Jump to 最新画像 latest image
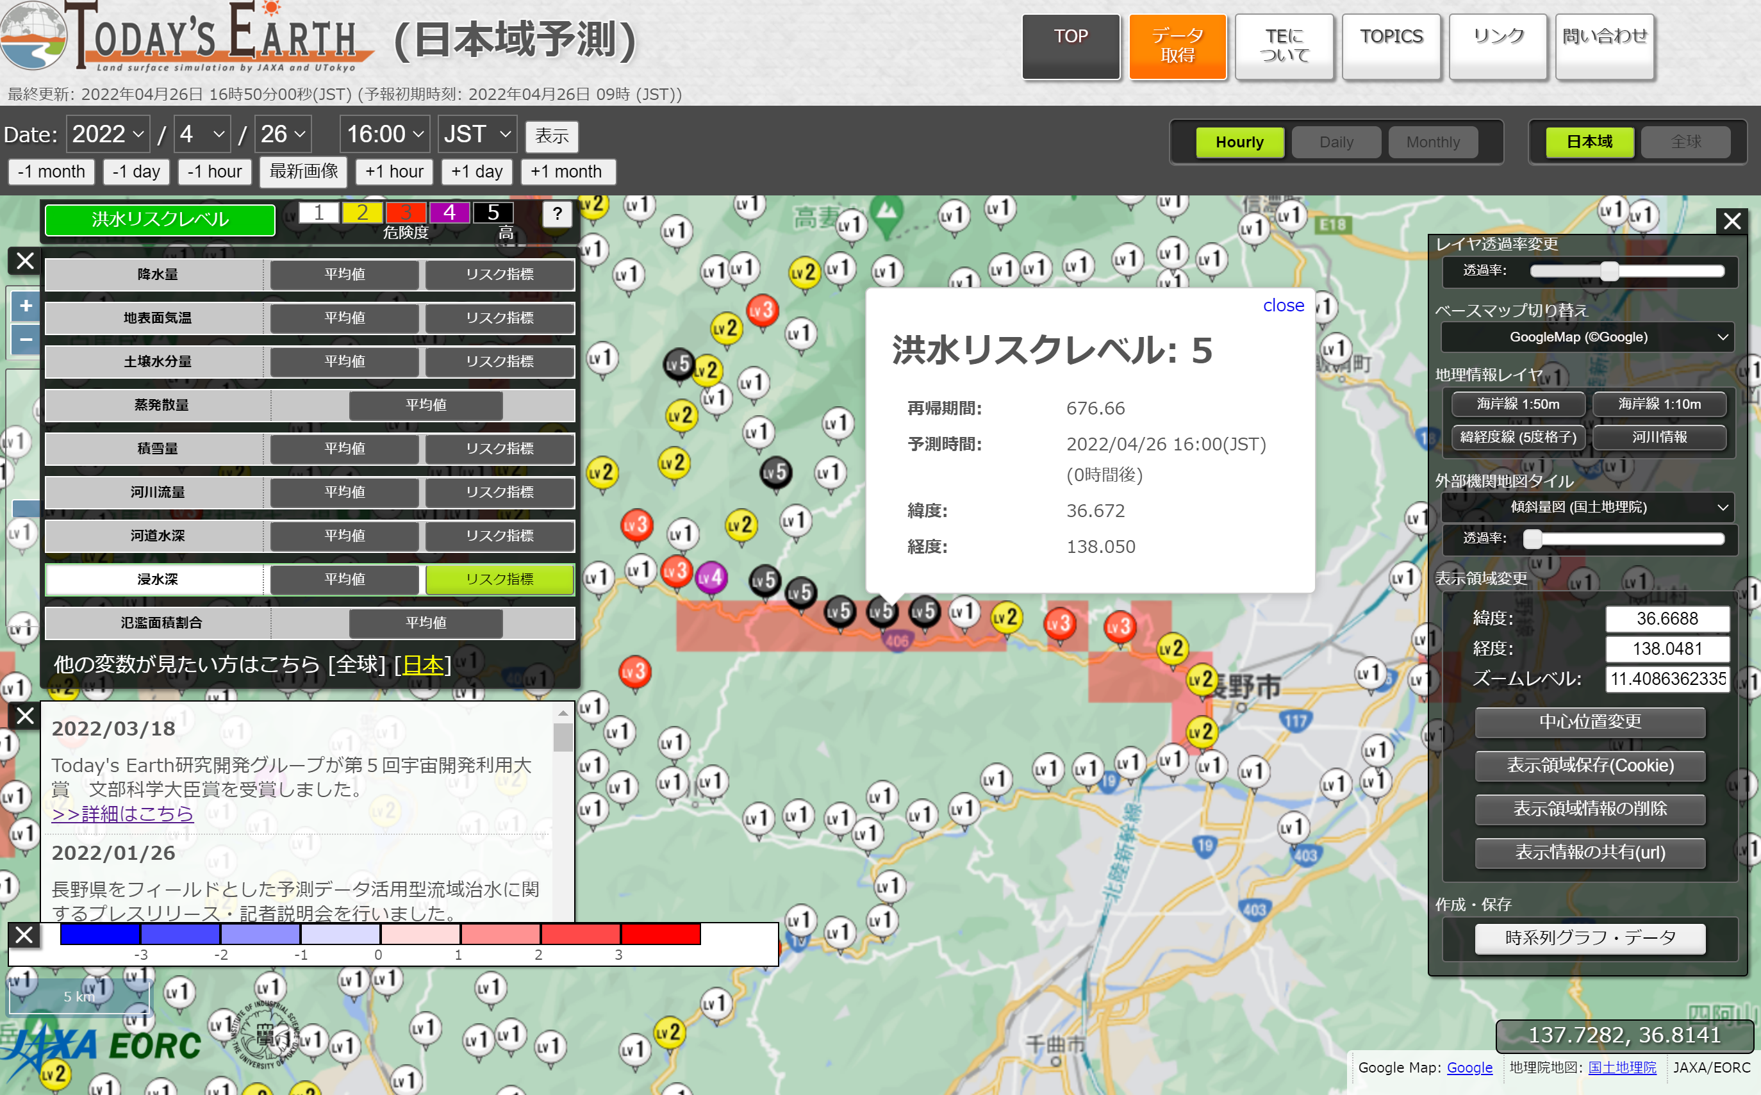Screen dimensions: 1761x1095 tap(303, 172)
